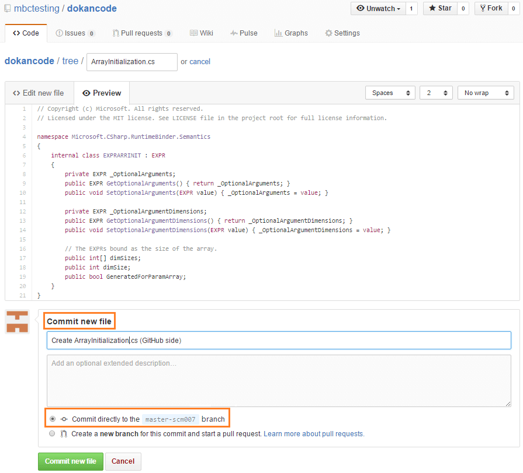523x473 pixels.
Task: Click the committer avatar thumbnail
Action: tap(17, 321)
